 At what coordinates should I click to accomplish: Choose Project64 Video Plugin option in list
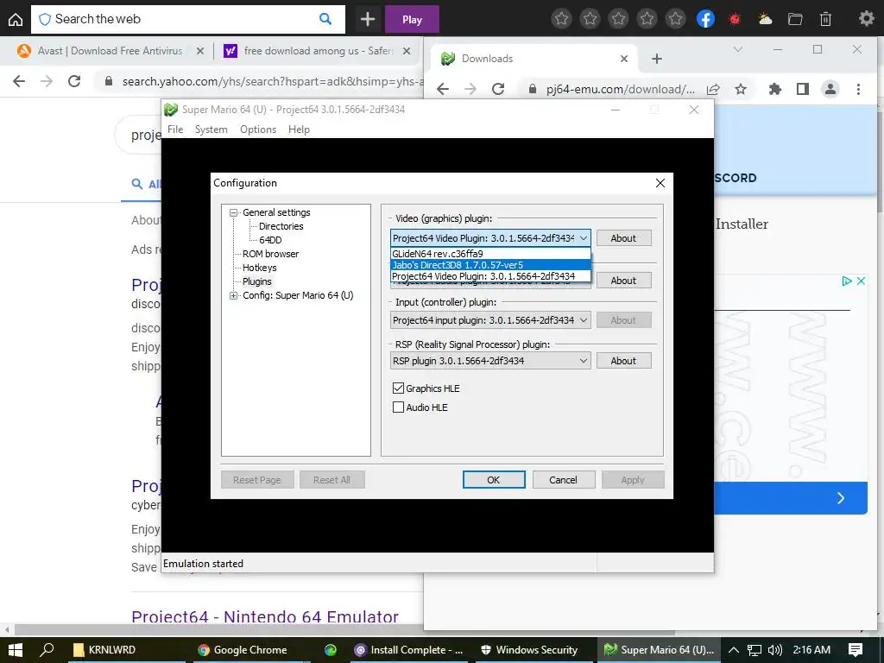click(x=490, y=276)
